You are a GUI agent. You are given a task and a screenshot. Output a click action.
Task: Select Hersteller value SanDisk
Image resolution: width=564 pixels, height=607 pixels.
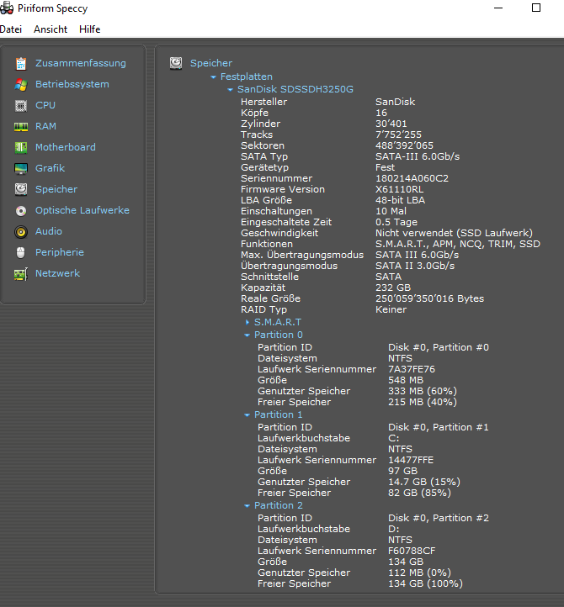pyautogui.click(x=395, y=102)
